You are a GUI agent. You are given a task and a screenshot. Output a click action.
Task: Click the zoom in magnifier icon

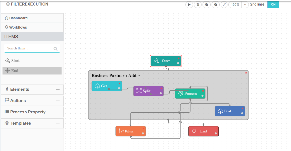(207, 5)
